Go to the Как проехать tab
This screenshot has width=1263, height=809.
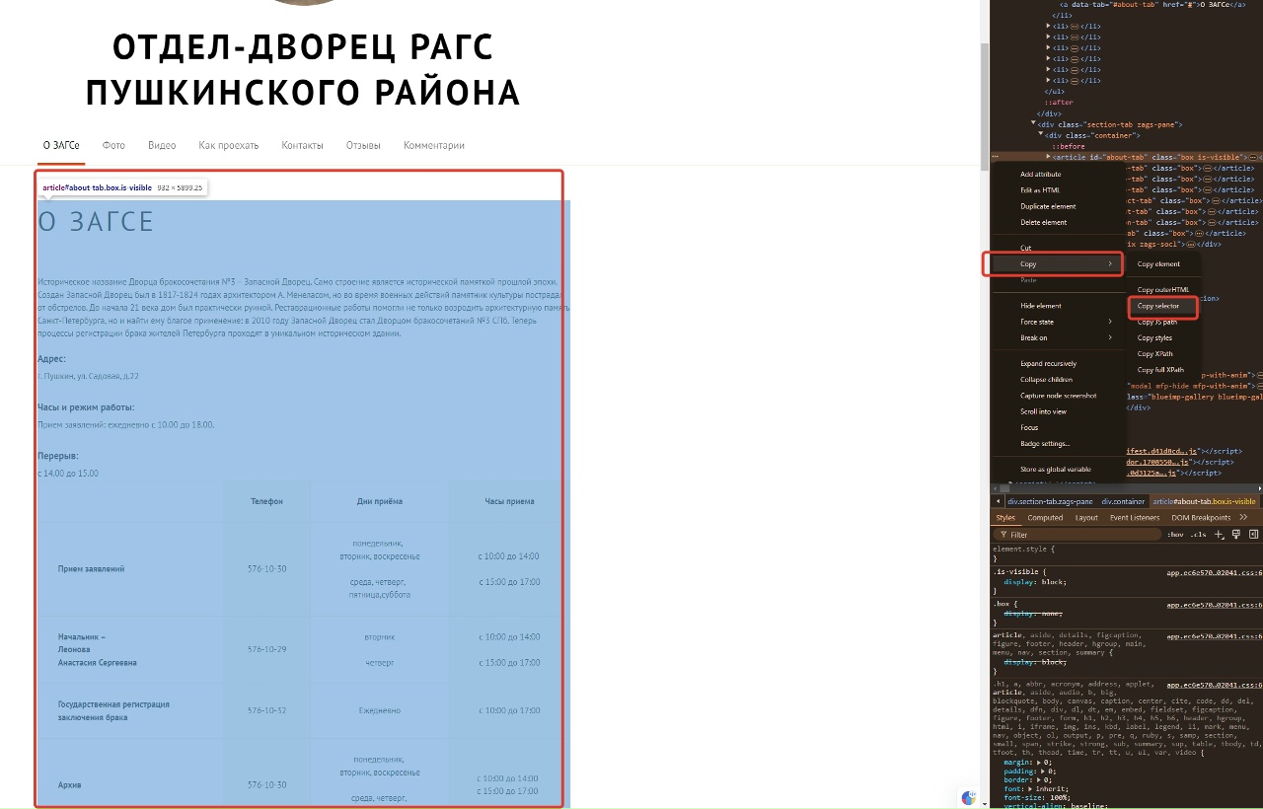[228, 145]
